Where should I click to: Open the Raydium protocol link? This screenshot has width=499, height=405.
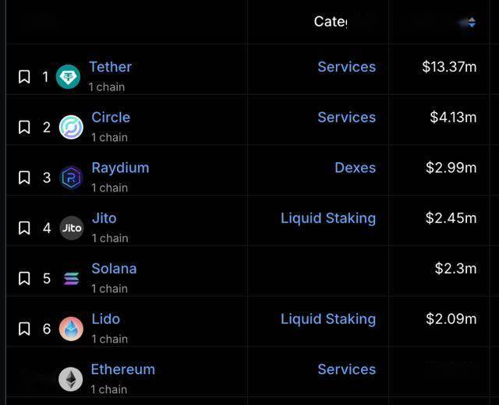120,168
